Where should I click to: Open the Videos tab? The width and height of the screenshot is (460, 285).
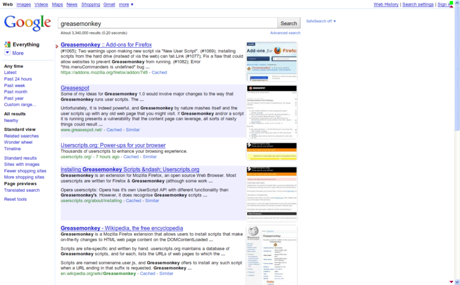click(x=41, y=5)
